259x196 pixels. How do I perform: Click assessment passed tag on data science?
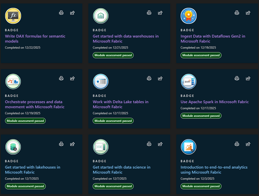(113, 186)
